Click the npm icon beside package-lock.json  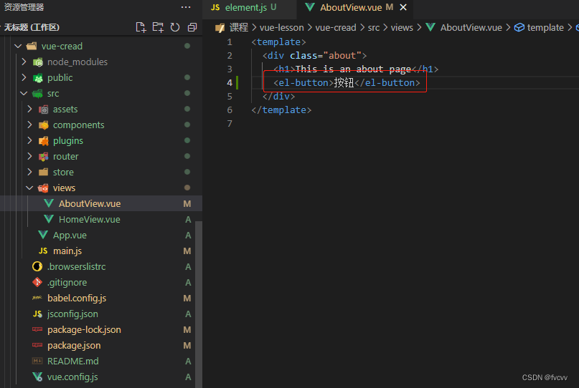point(37,329)
